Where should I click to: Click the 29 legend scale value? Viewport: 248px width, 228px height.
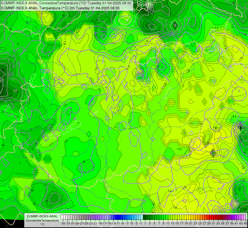209,224
